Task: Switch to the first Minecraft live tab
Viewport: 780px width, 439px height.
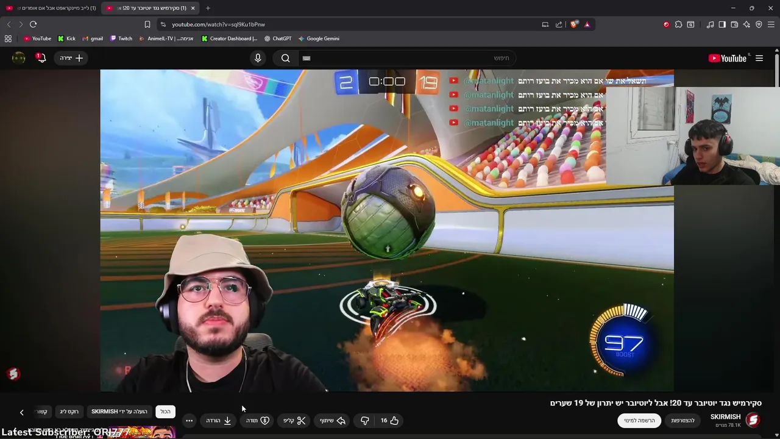Action: (x=51, y=8)
